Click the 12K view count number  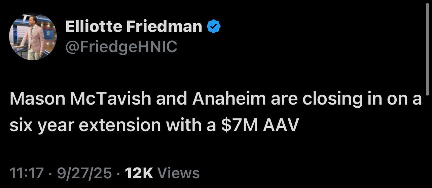[139, 173]
